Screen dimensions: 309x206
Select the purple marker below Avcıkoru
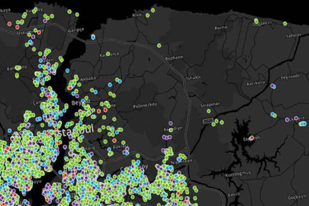coord(272,86)
